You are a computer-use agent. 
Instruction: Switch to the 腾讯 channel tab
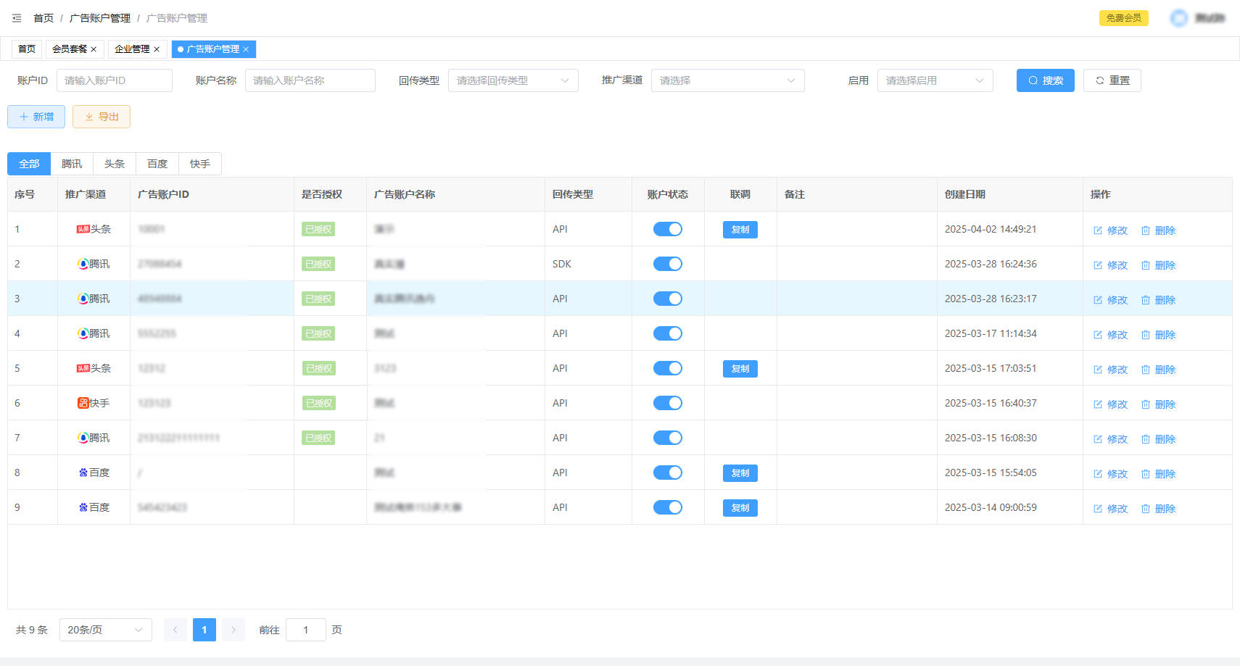(72, 164)
